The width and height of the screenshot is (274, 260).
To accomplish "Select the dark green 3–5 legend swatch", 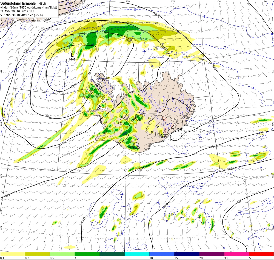I will tap(112, 254).
